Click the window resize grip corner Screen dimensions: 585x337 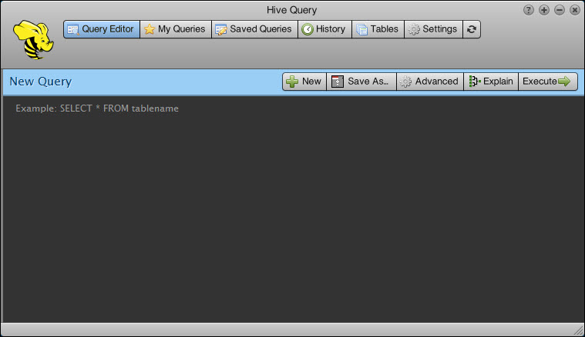point(578,330)
